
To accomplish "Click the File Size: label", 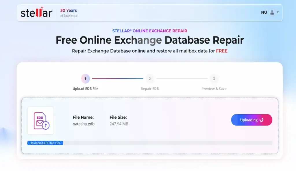I will [x=118, y=117].
